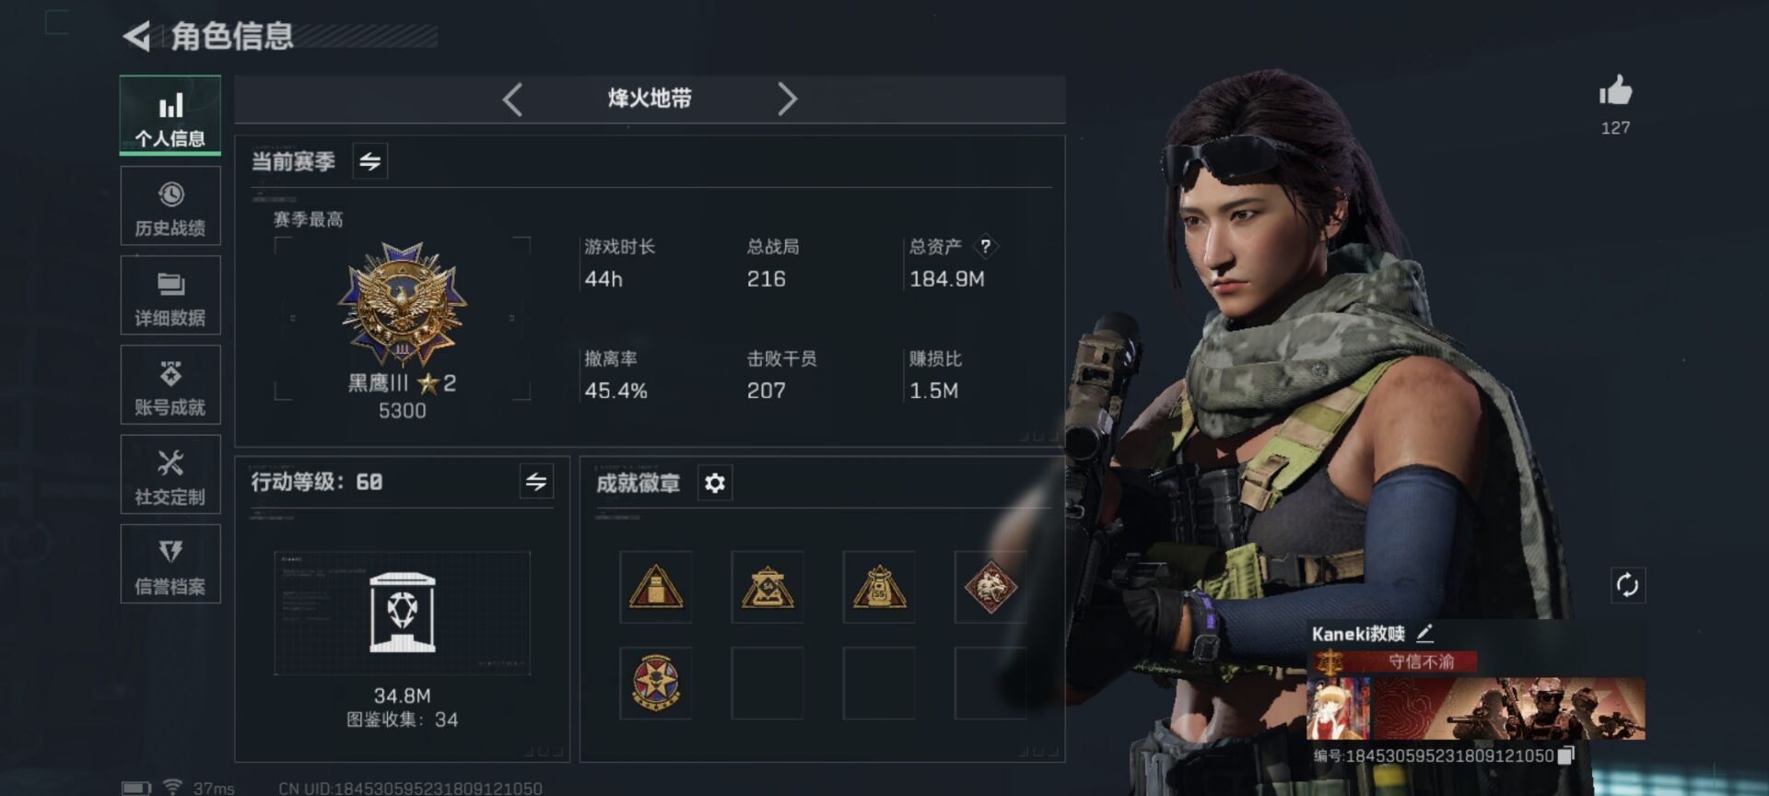Copy the player ID number
This screenshot has height=796, width=1769.
point(1565,755)
